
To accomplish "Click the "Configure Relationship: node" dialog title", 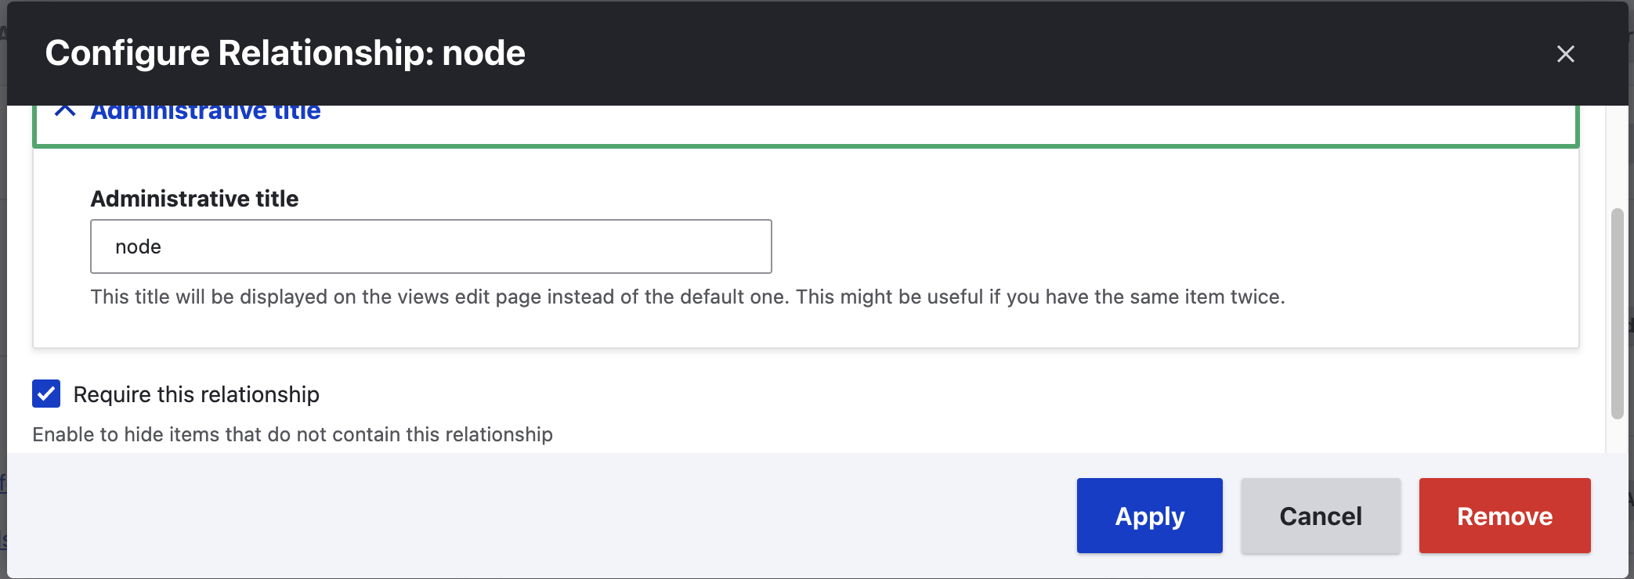I will coord(285,53).
